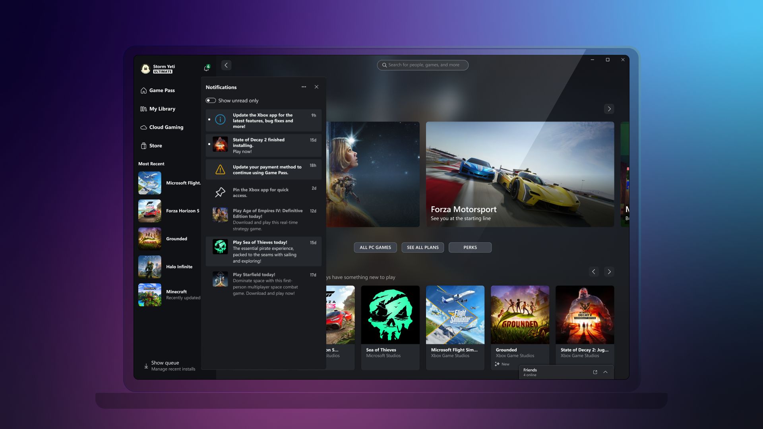
Task: Click the search input field
Action: click(423, 65)
